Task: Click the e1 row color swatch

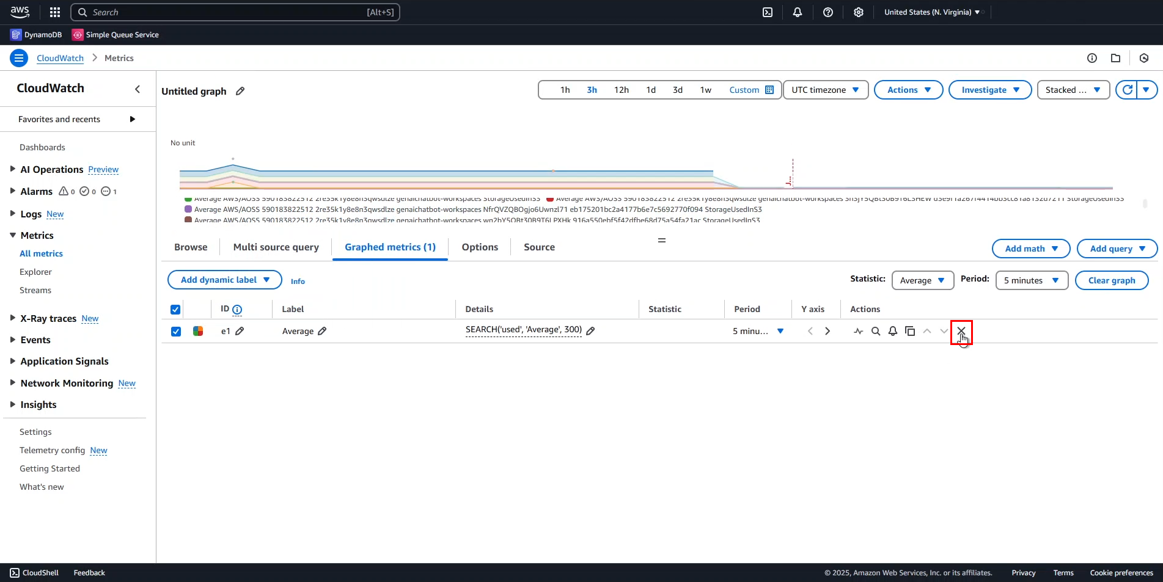Action: click(198, 331)
